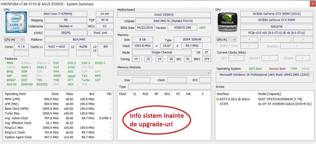316x144 pixels.
Task: Click the Model [Capacity] column header
Action: click(270, 94)
